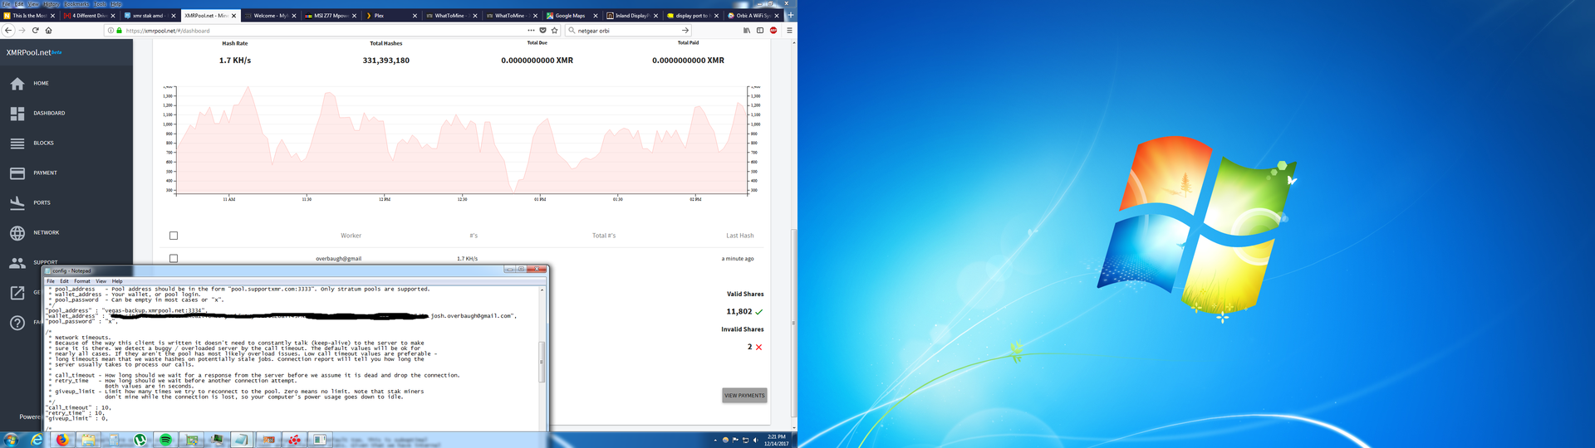This screenshot has height=448, width=1595.
Task: Click the Last Hash column header
Action: tap(739, 236)
